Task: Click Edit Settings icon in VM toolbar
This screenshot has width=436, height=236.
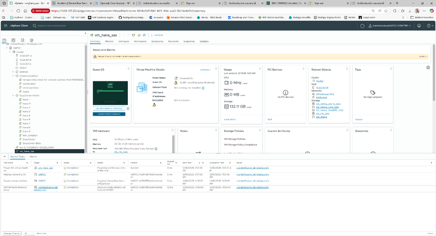Action: tap(139, 35)
